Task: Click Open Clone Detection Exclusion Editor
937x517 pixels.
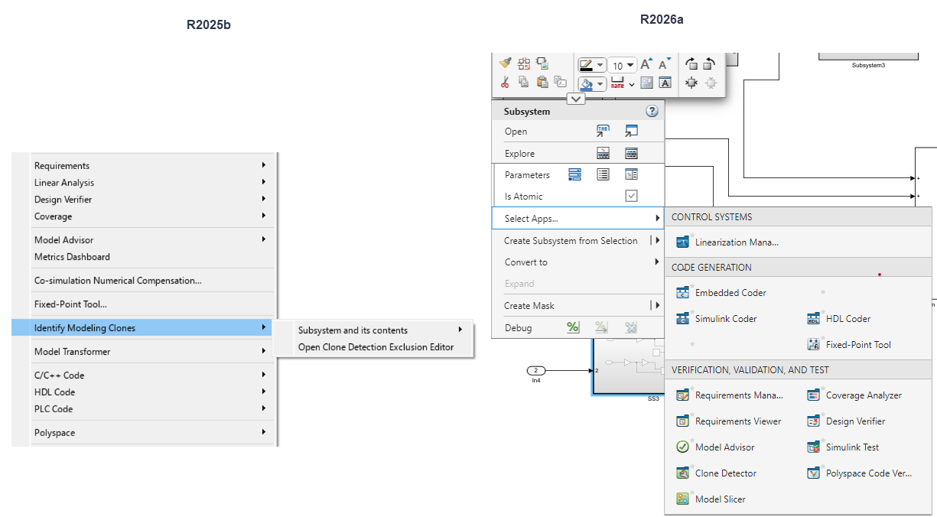Action: 376,347
